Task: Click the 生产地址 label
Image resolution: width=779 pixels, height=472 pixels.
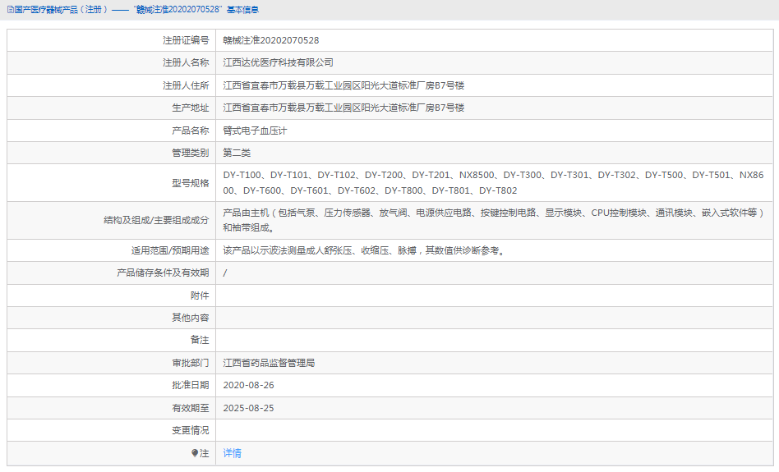Action: click(x=191, y=108)
